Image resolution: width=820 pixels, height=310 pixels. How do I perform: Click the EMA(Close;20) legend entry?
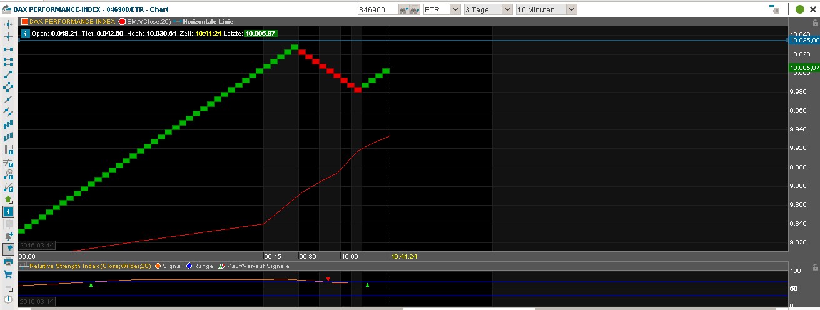(143, 21)
